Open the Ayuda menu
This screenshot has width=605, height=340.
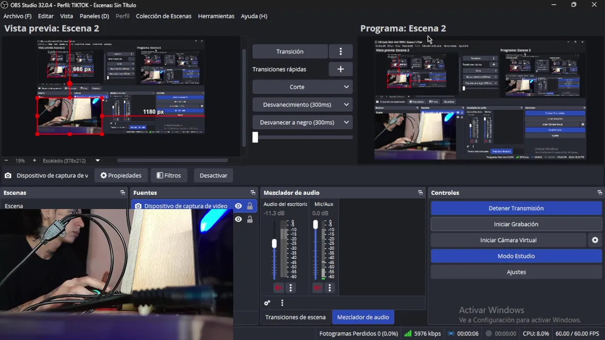pos(254,16)
